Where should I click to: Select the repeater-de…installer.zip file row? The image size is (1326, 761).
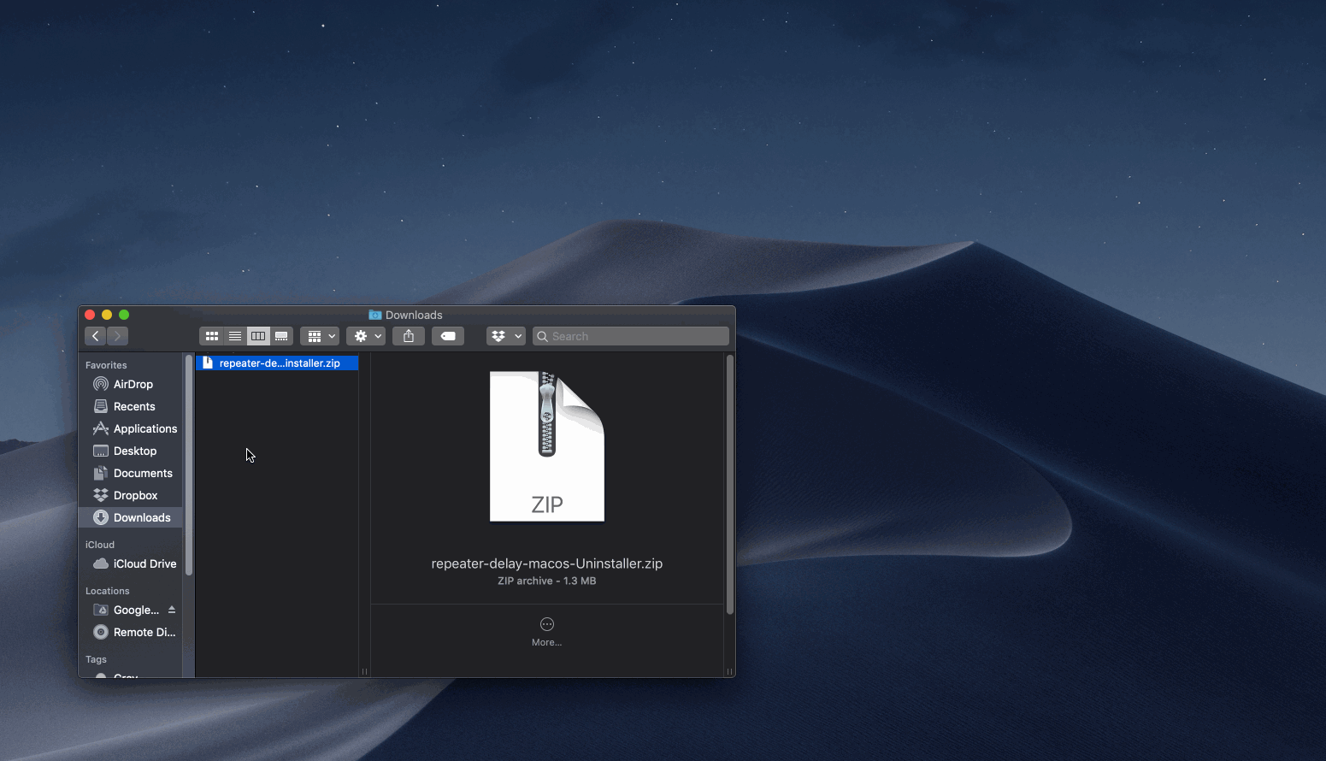coord(277,363)
